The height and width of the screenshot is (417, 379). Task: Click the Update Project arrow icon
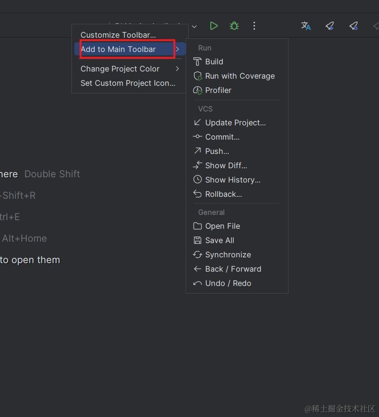tap(198, 122)
